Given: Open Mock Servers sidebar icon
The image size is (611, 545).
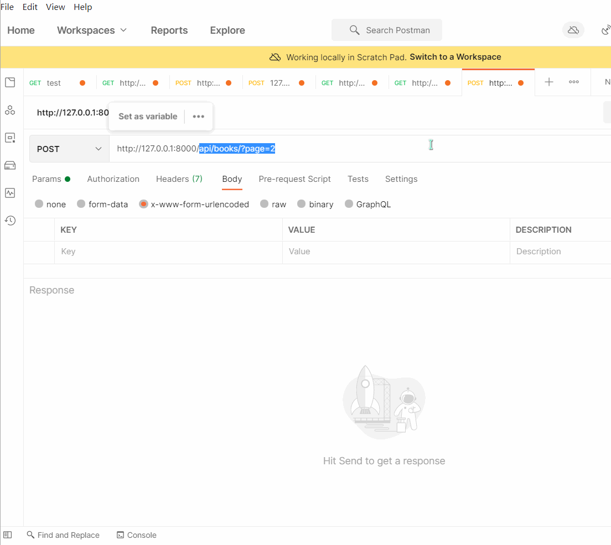Looking at the screenshot, I should click(10, 165).
